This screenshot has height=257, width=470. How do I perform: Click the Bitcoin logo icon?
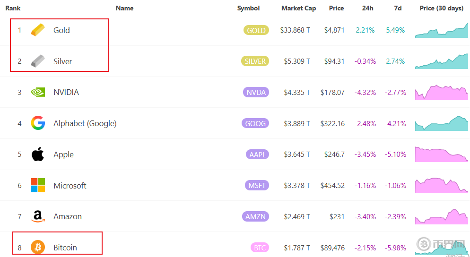[x=38, y=247]
